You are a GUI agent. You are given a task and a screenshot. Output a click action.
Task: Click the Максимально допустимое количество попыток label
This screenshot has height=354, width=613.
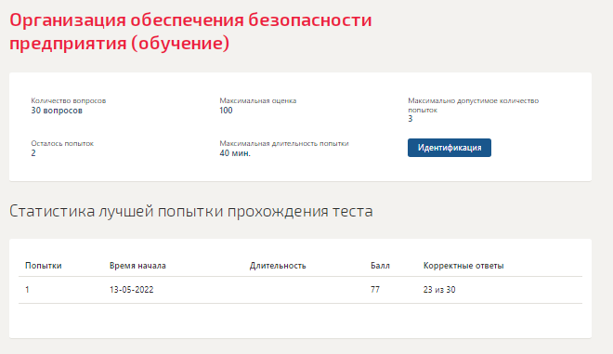(x=473, y=105)
